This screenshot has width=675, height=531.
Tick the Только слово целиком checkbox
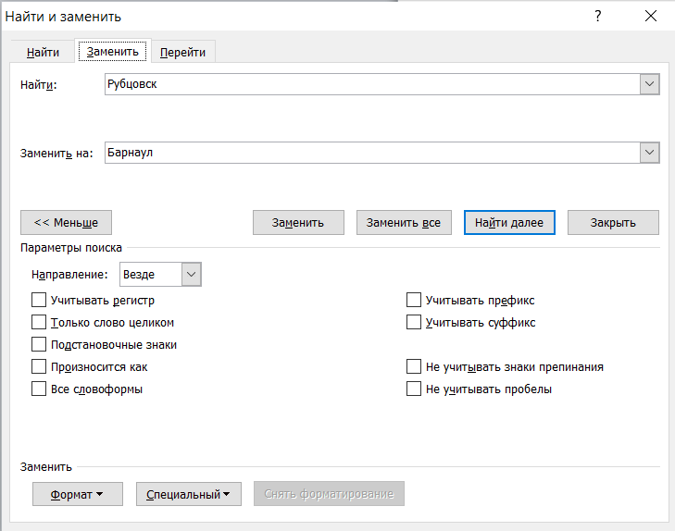click(x=39, y=323)
